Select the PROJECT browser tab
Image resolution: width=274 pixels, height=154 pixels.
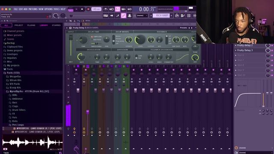[19, 25]
